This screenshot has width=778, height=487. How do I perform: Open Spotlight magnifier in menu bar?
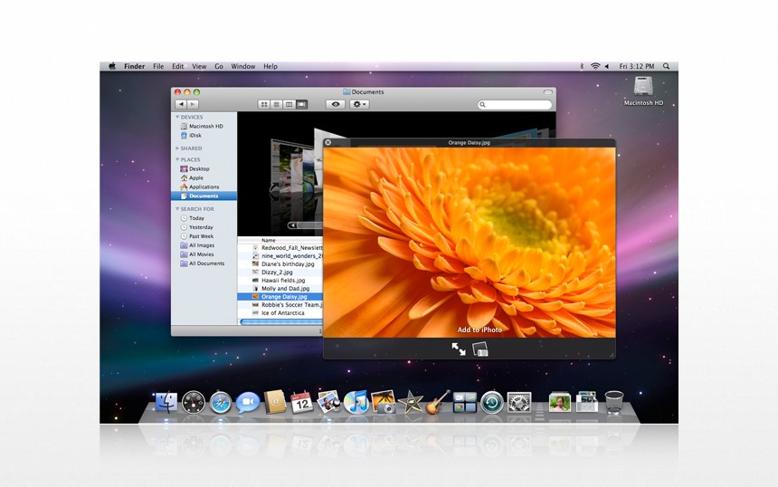coord(667,66)
